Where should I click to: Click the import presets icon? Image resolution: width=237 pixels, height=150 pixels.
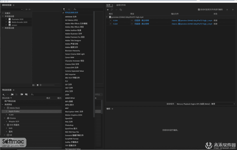pyautogui.click(x=21, y=94)
